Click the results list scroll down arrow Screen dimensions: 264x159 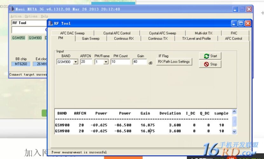tap(234, 131)
